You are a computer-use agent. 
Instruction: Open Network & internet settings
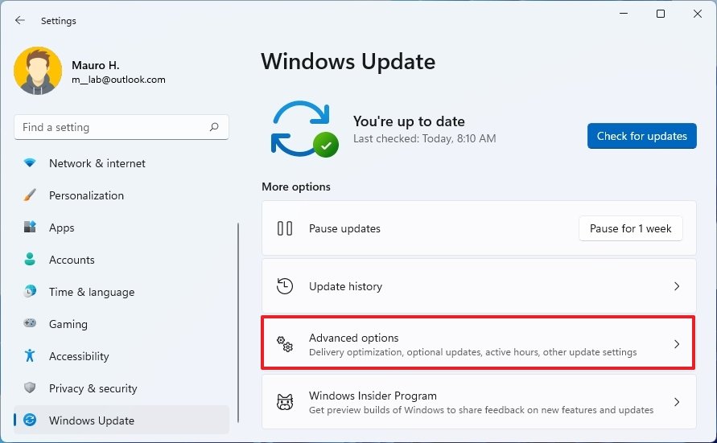122,163
